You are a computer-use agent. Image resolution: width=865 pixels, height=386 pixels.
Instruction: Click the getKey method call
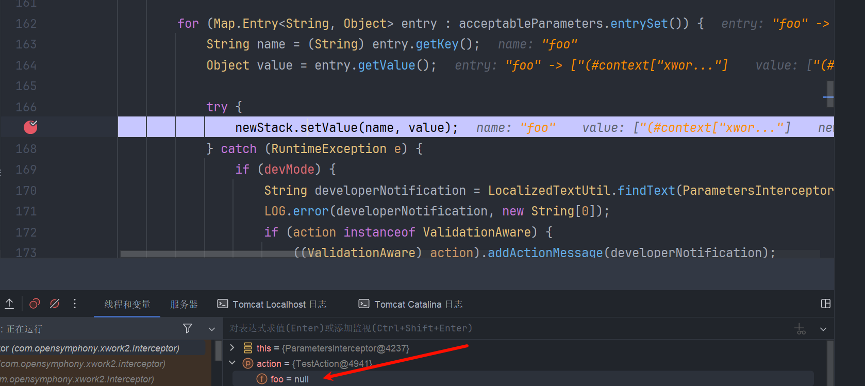(x=437, y=44)
